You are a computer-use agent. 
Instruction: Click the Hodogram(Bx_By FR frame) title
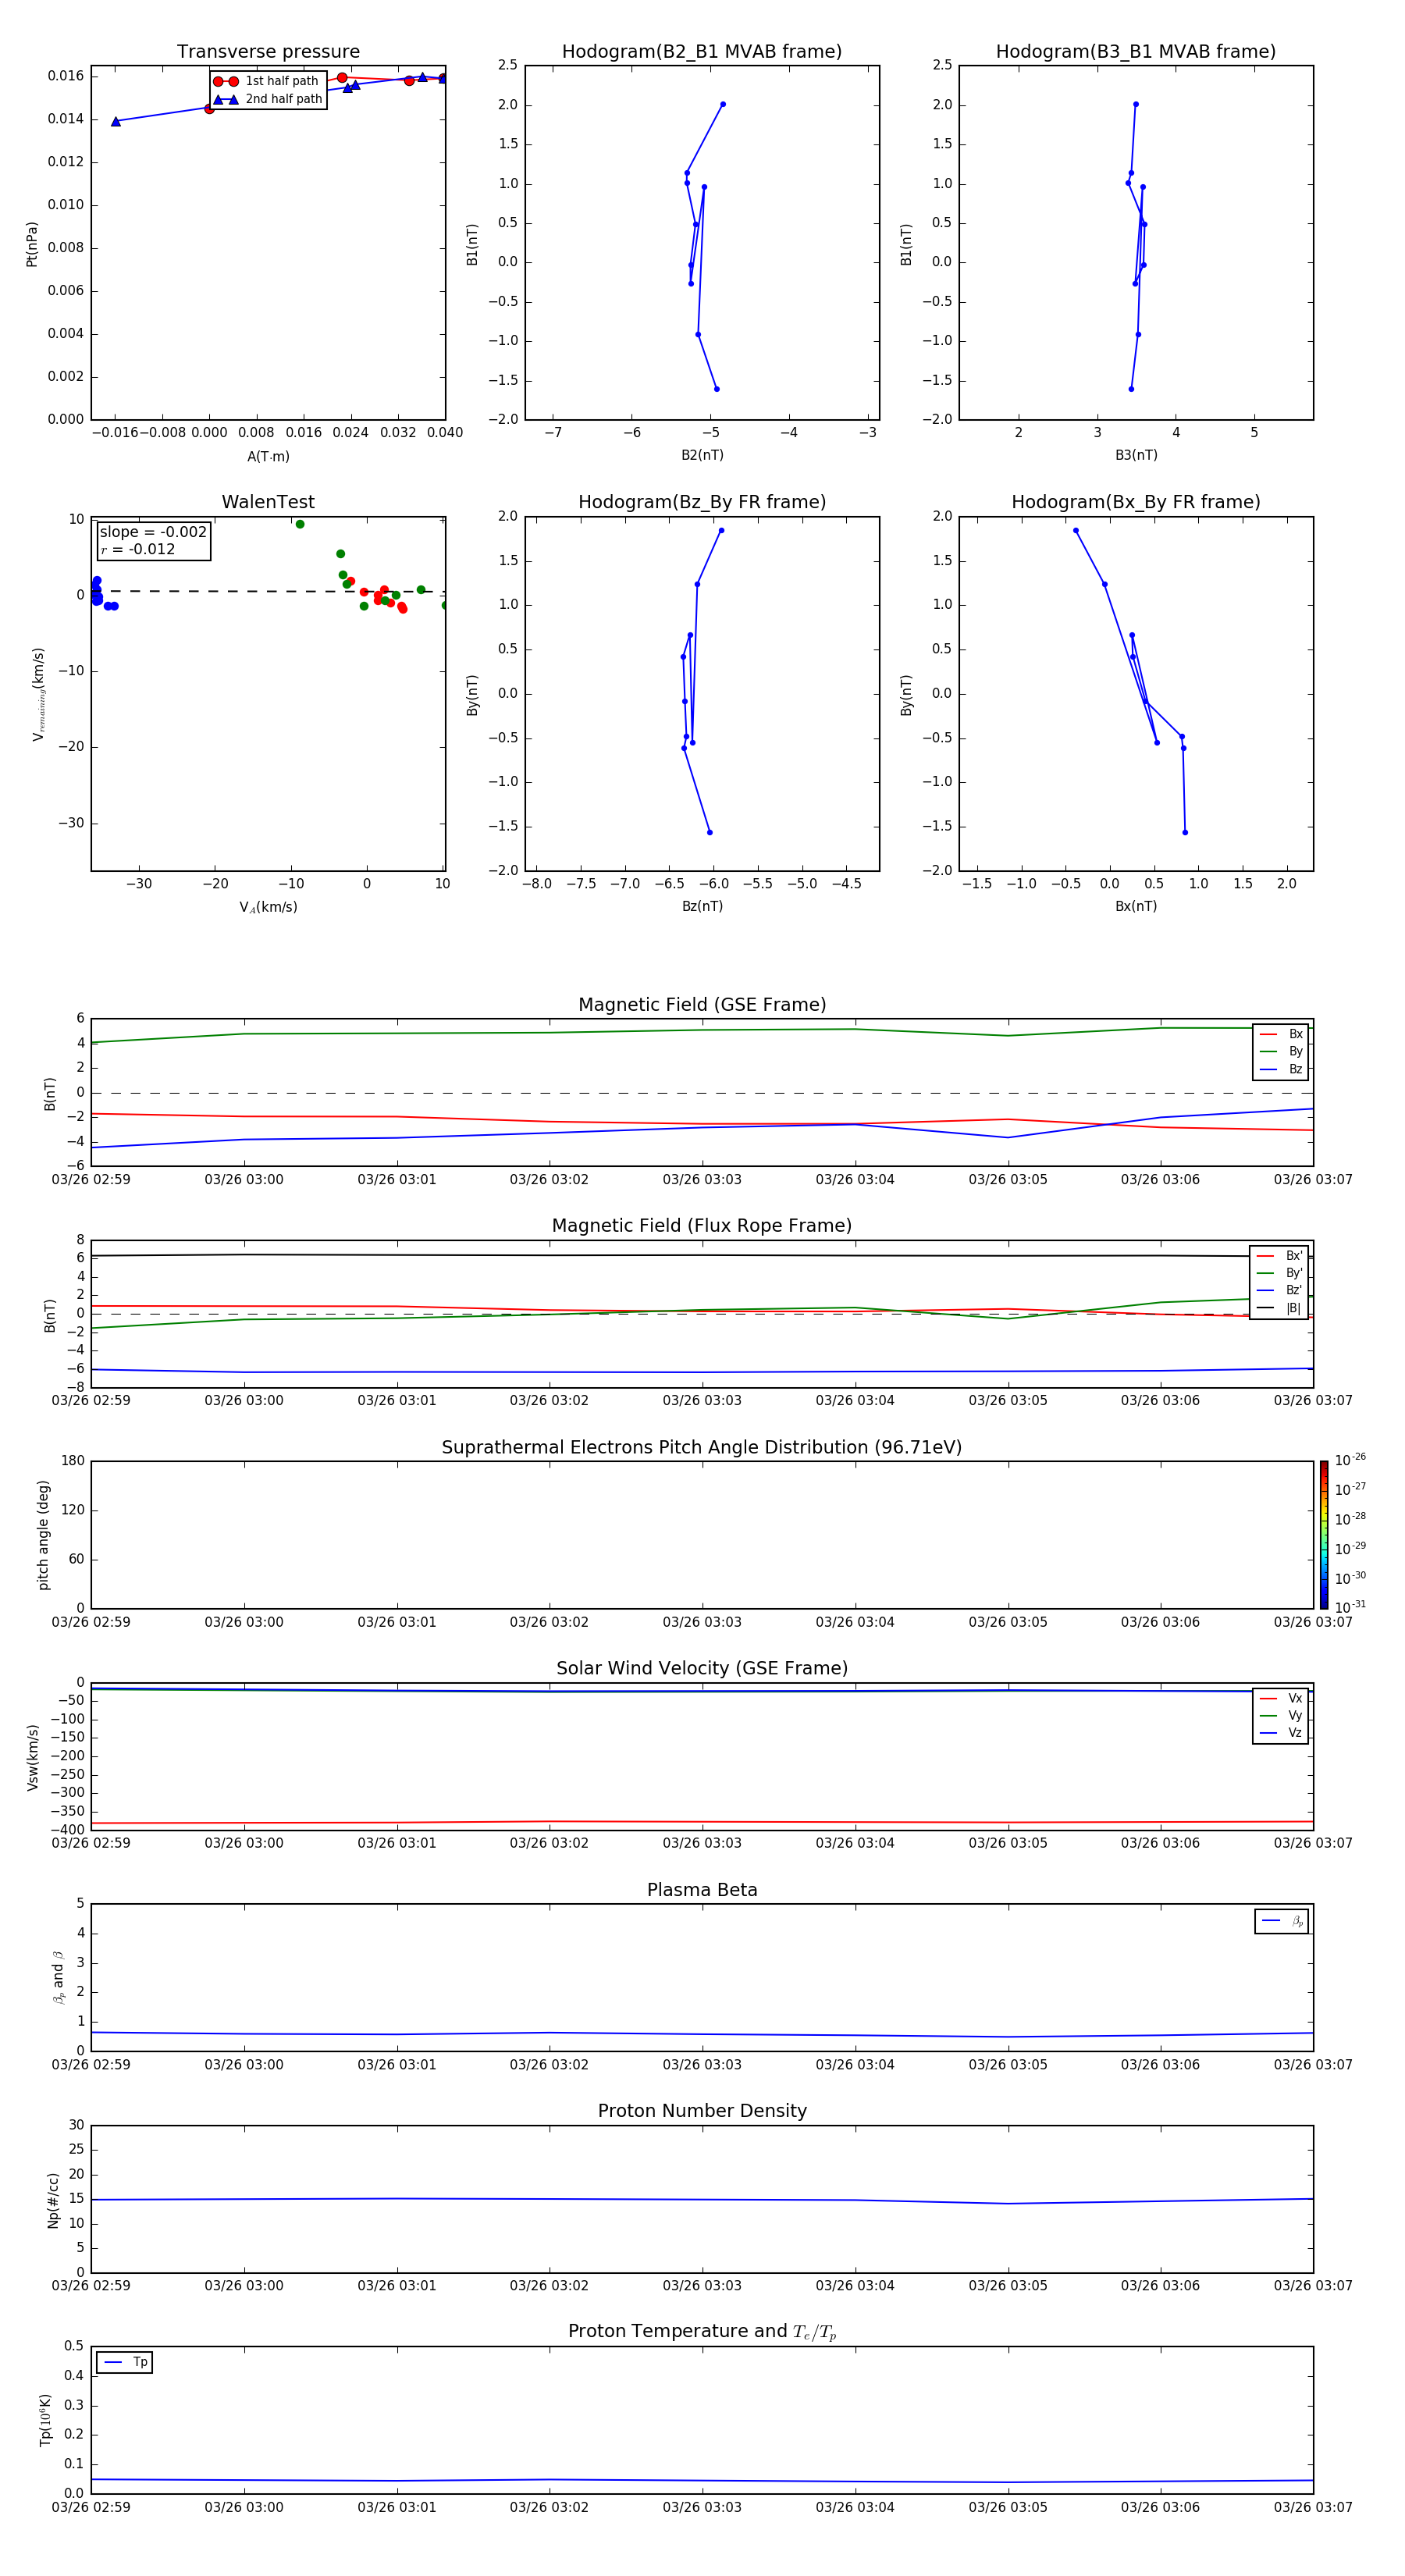click(1135, 502)
